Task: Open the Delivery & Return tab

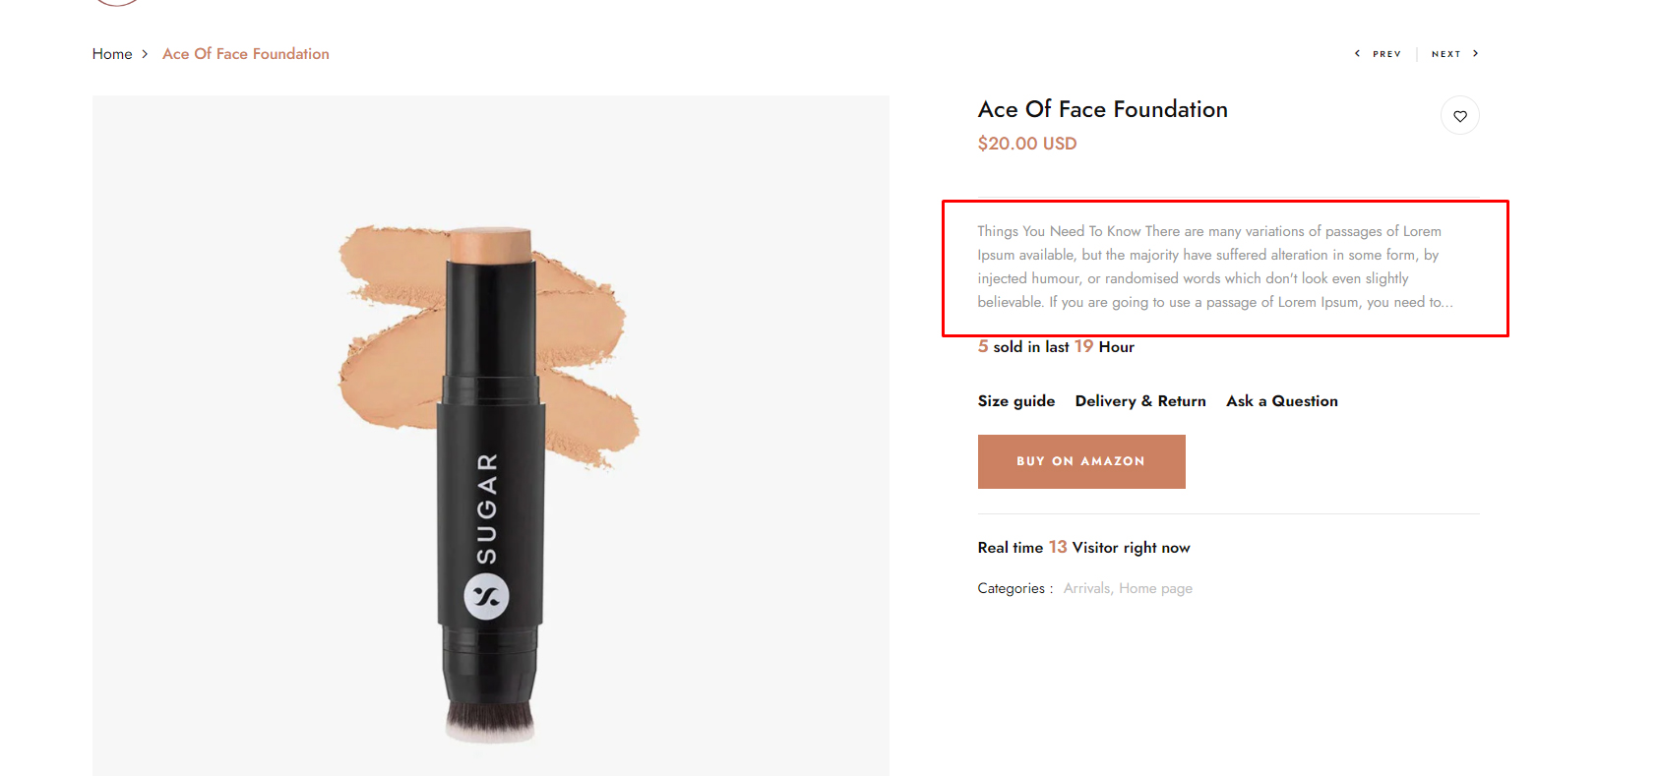Action: point(1140,401)
